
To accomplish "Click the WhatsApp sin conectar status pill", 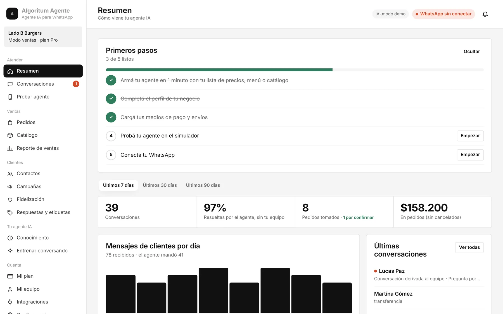I will coord(443,14).
